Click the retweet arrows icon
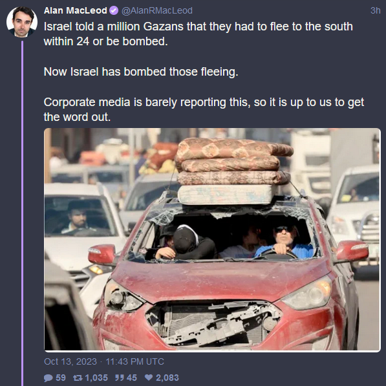The height and width of the screenshot is (386, 386). pyautogui.click(x=78, y=378)
